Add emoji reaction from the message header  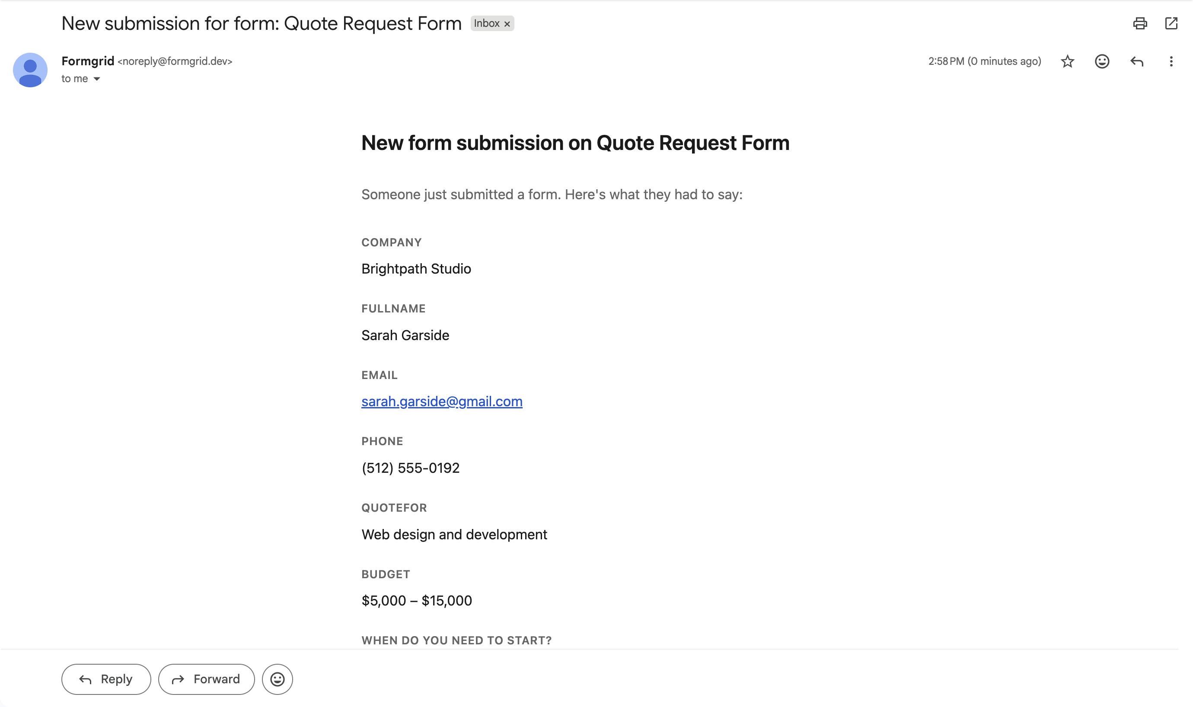click(1102, 61)
